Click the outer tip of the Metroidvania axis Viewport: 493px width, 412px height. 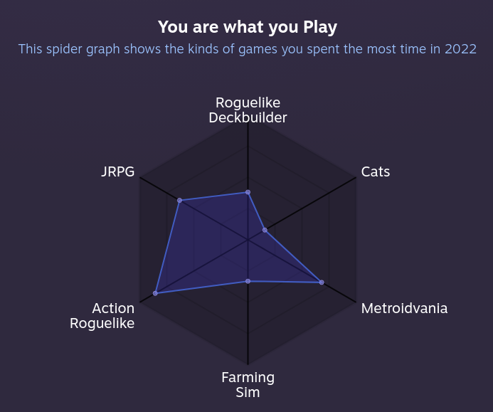[354, 301]
